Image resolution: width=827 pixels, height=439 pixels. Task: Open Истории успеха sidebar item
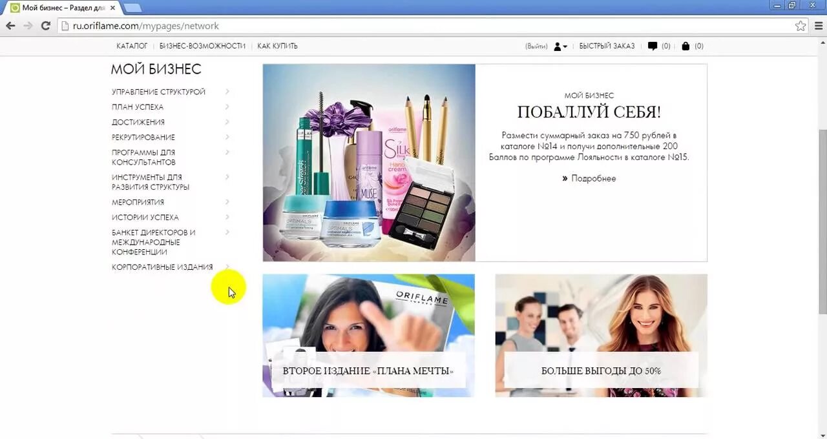click(145, 218)
